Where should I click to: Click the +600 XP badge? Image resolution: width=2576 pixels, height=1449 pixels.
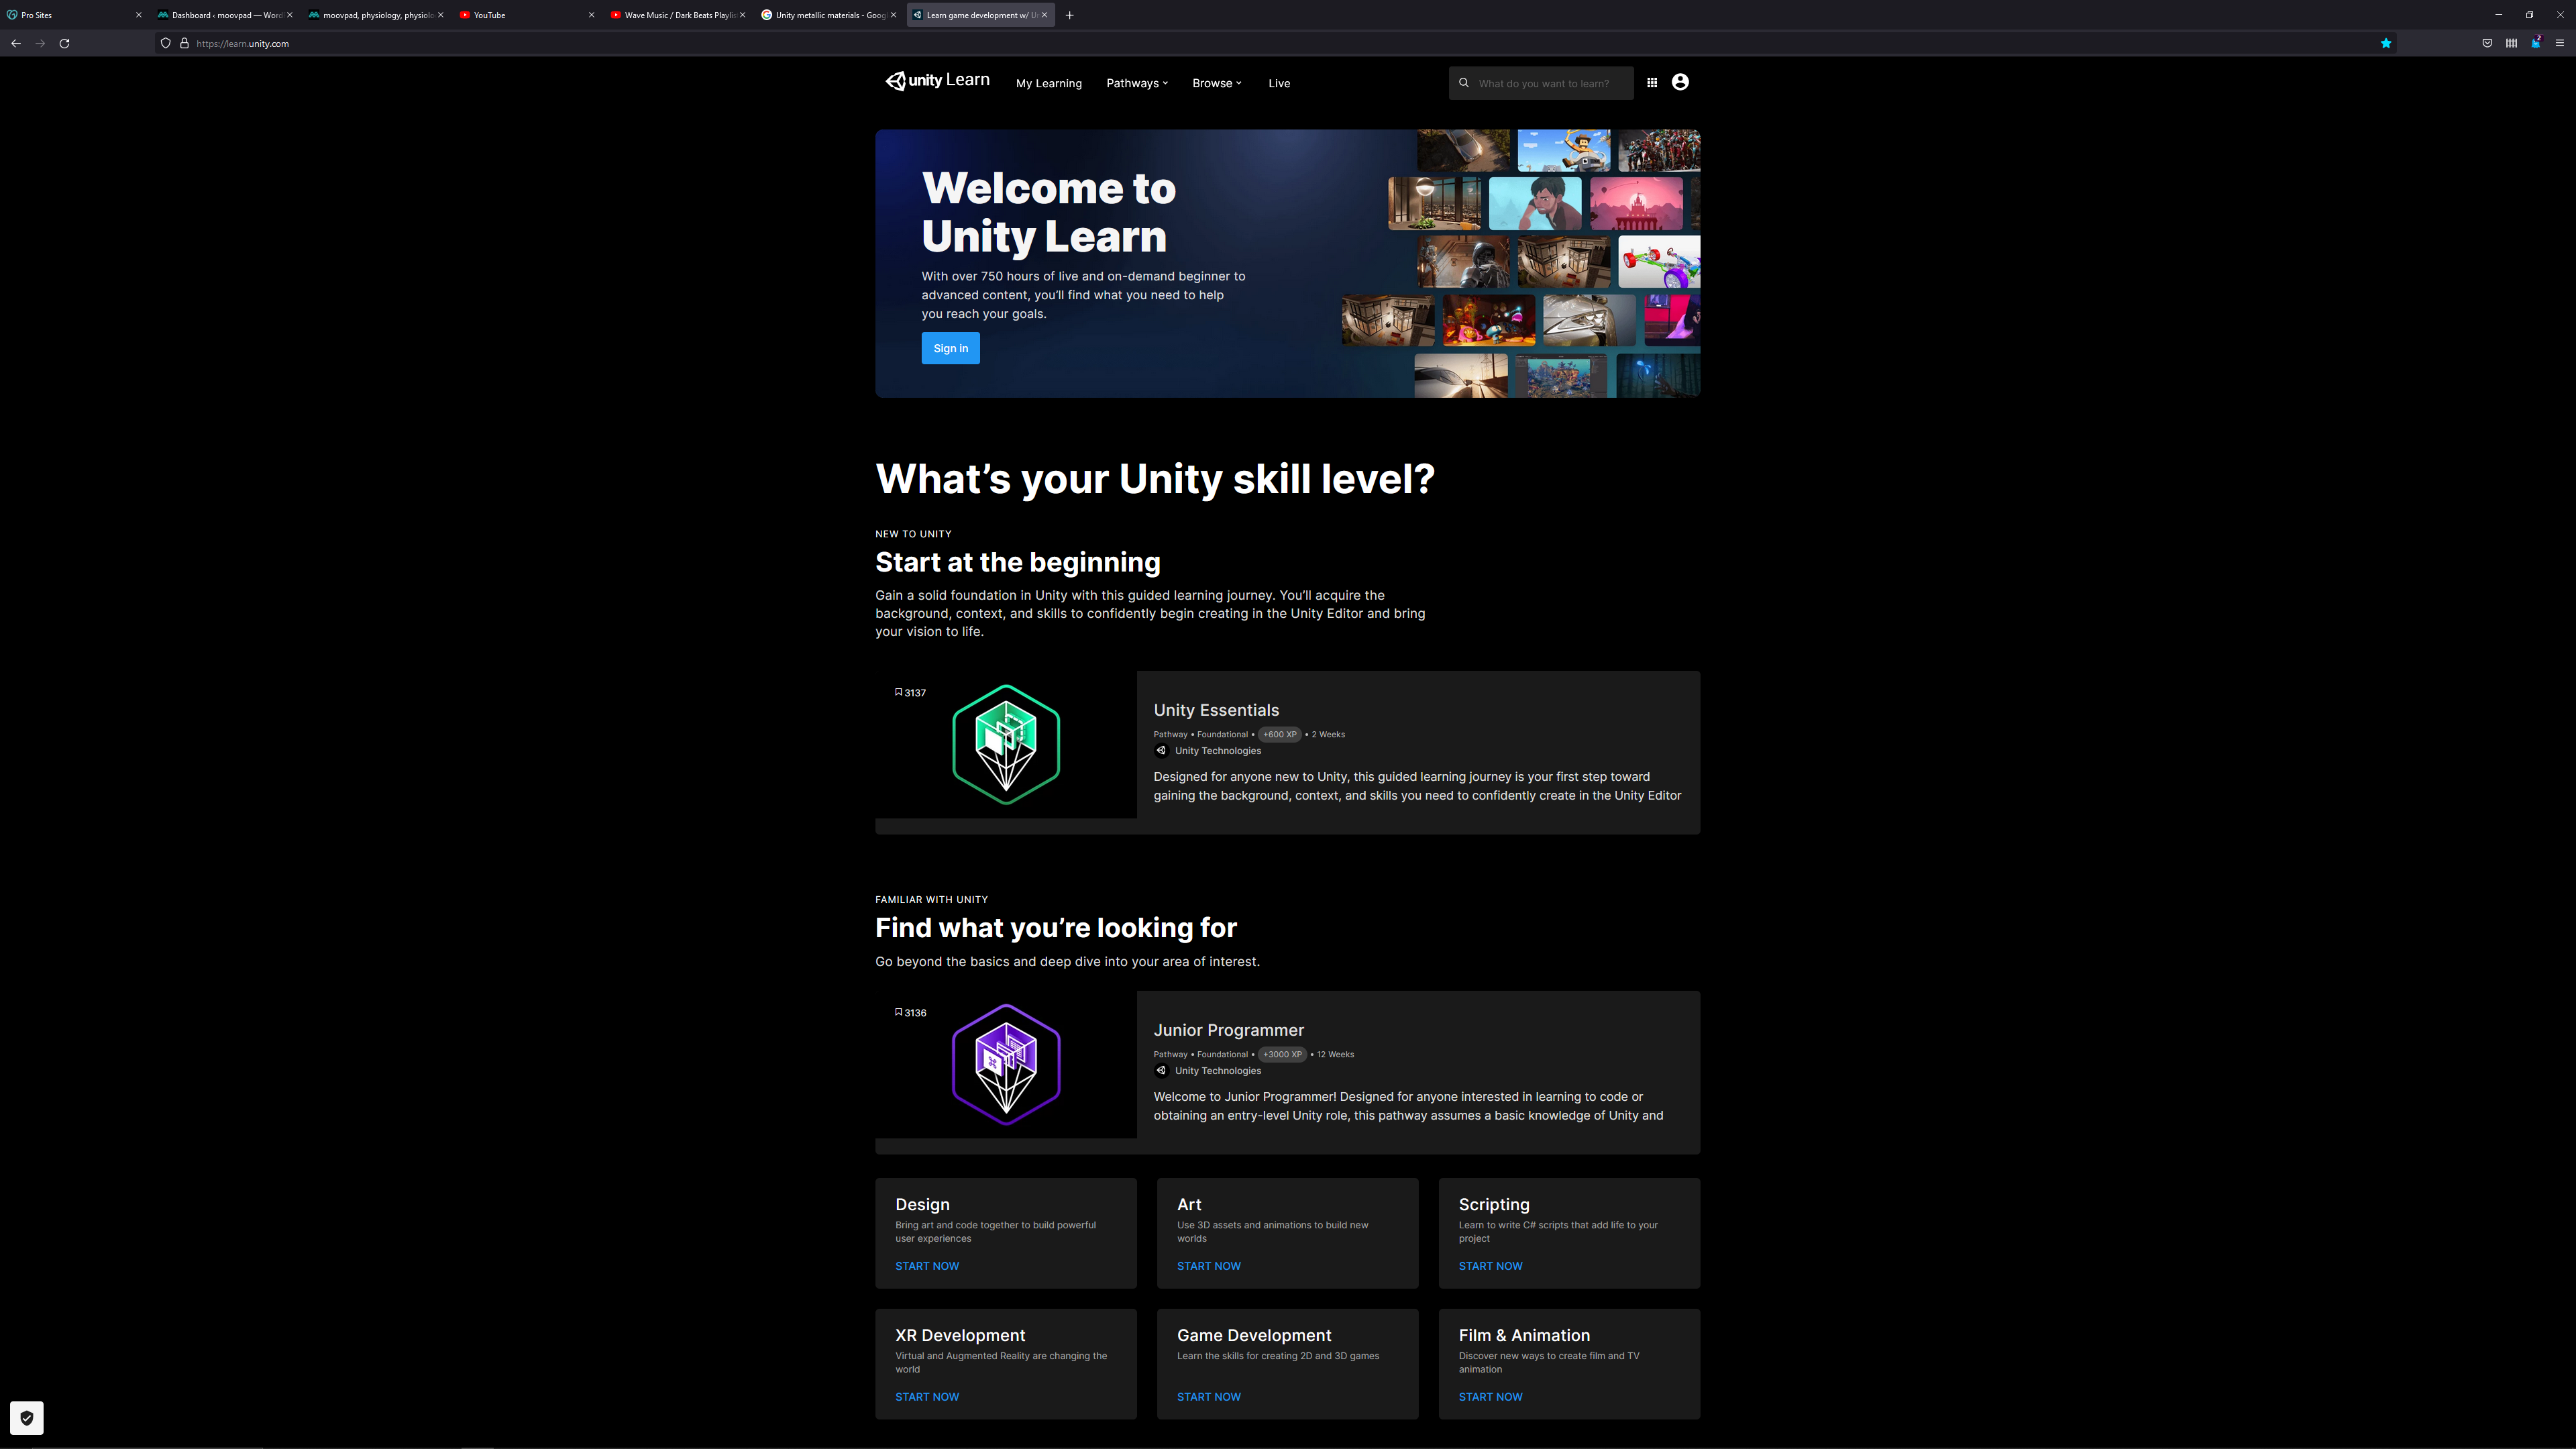[x=1279, y=734]
